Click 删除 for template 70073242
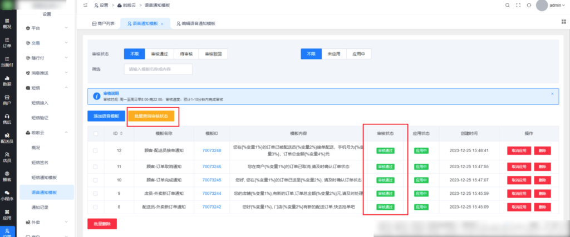The width and height of the screenshot is (570, 237). [542, 207]
